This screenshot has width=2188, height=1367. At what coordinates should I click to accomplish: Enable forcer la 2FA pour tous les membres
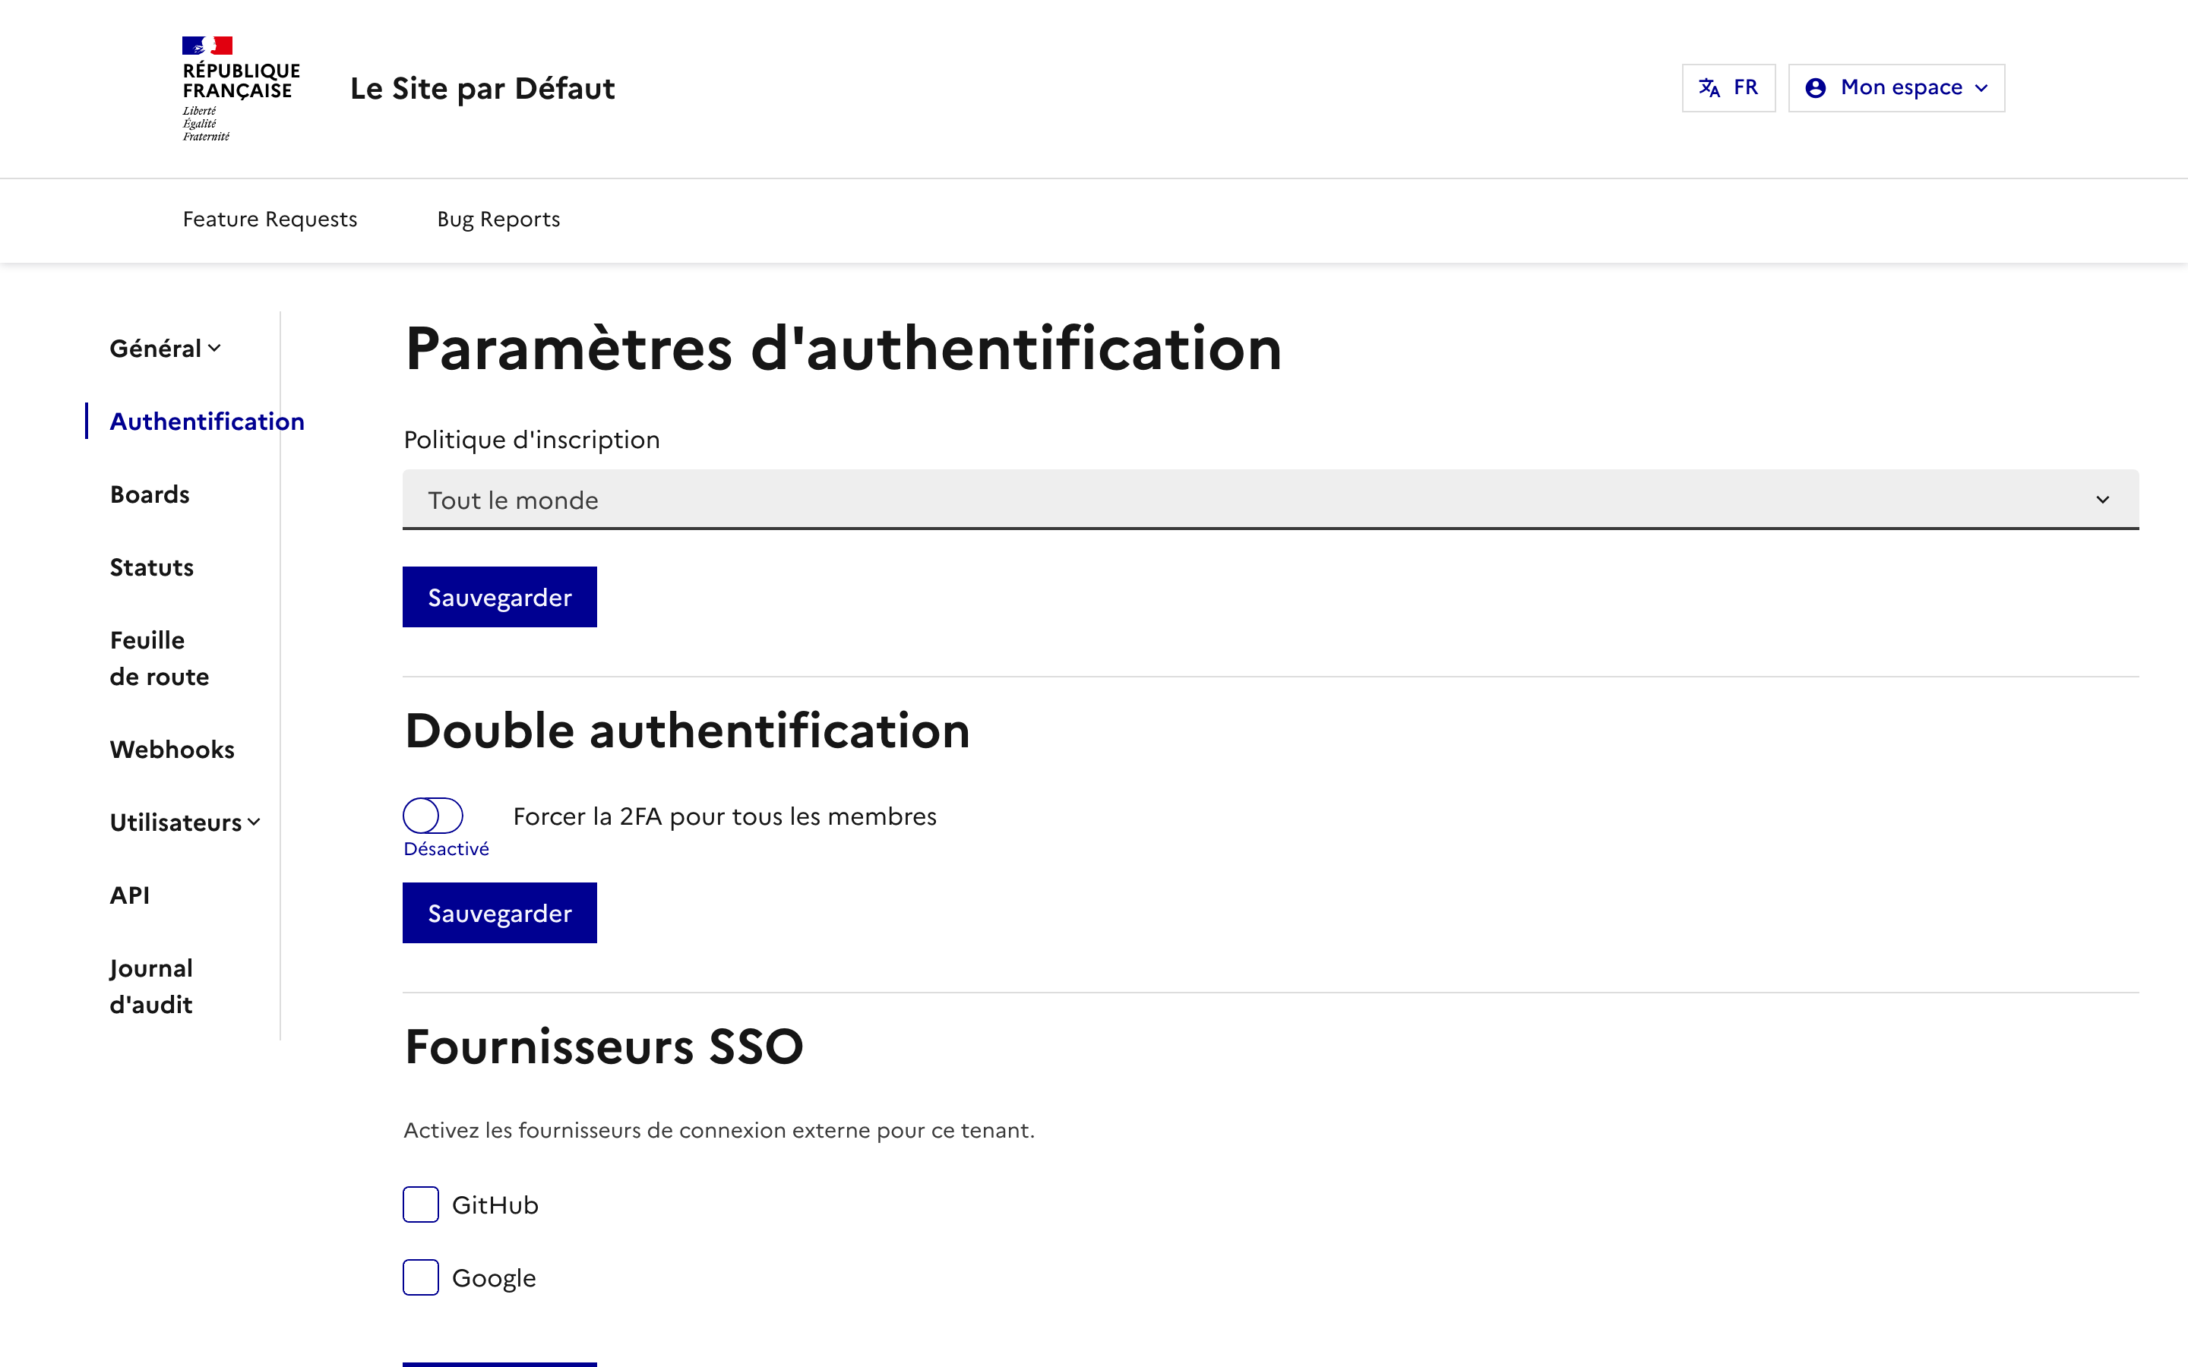[x=432, y=815]
